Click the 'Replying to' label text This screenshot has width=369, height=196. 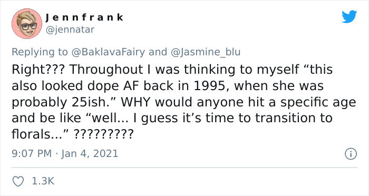point(40,52)
